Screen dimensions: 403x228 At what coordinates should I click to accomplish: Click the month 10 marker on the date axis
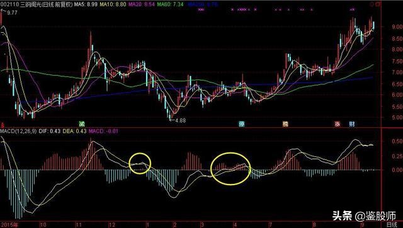pos(43,225)
